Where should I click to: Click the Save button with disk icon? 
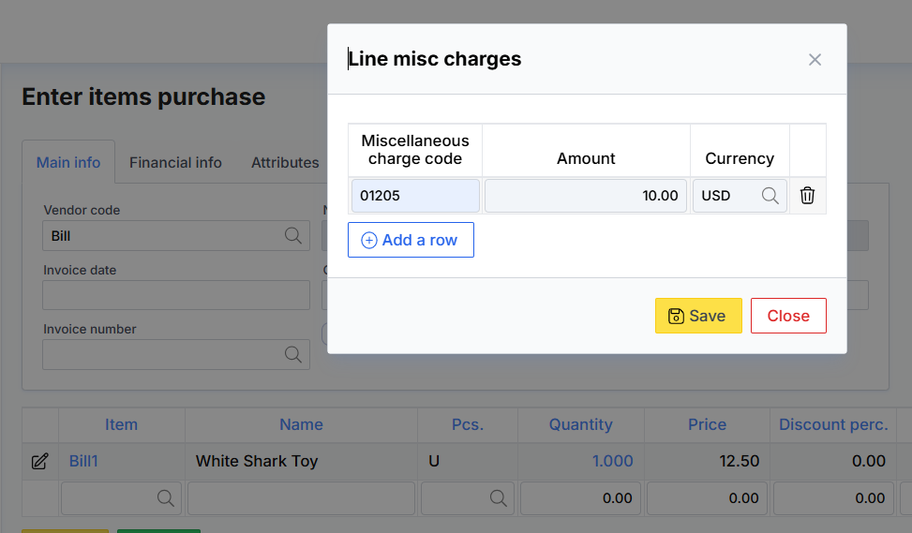coord(698,316)
